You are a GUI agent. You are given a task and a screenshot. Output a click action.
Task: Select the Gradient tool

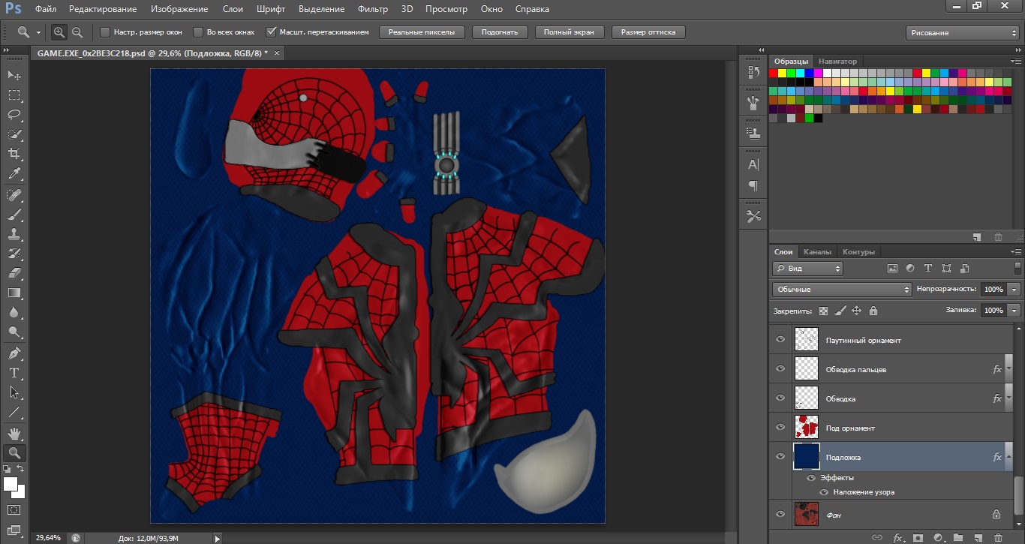pyautogui.click(x=14, y=293)
